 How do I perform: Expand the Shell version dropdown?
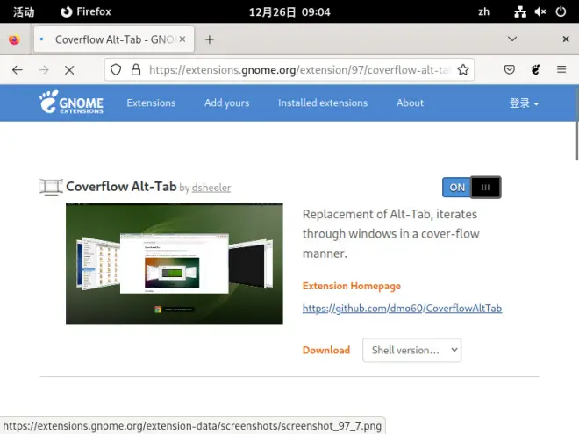pyautogui.click(x=411, y=350)
